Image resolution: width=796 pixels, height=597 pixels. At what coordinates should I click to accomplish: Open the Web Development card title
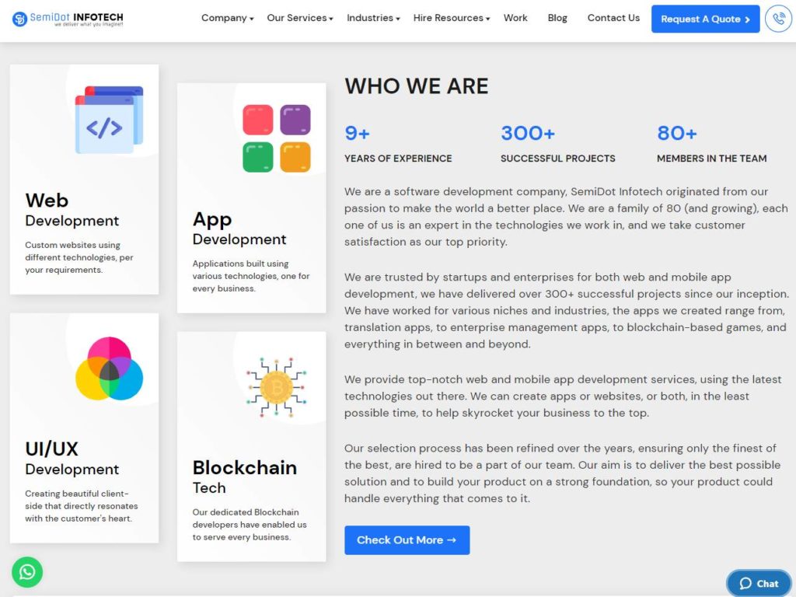click(x=72, y=210)
